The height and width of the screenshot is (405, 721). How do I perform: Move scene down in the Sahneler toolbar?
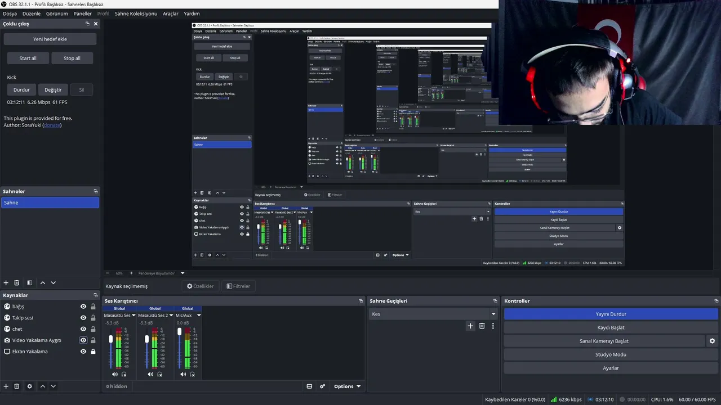point(54,283)
